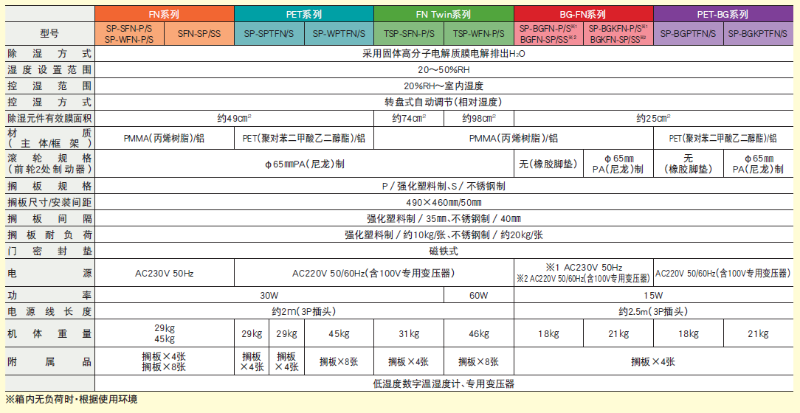Click ※1 AC230V 50Hz under BG-FN系列

click(x=584, y=268)
